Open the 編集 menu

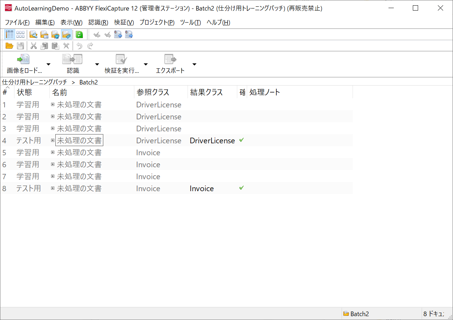[x=45, y=23]
